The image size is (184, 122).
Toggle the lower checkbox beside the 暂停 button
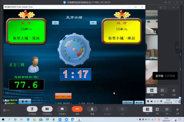tap(6, 103)
